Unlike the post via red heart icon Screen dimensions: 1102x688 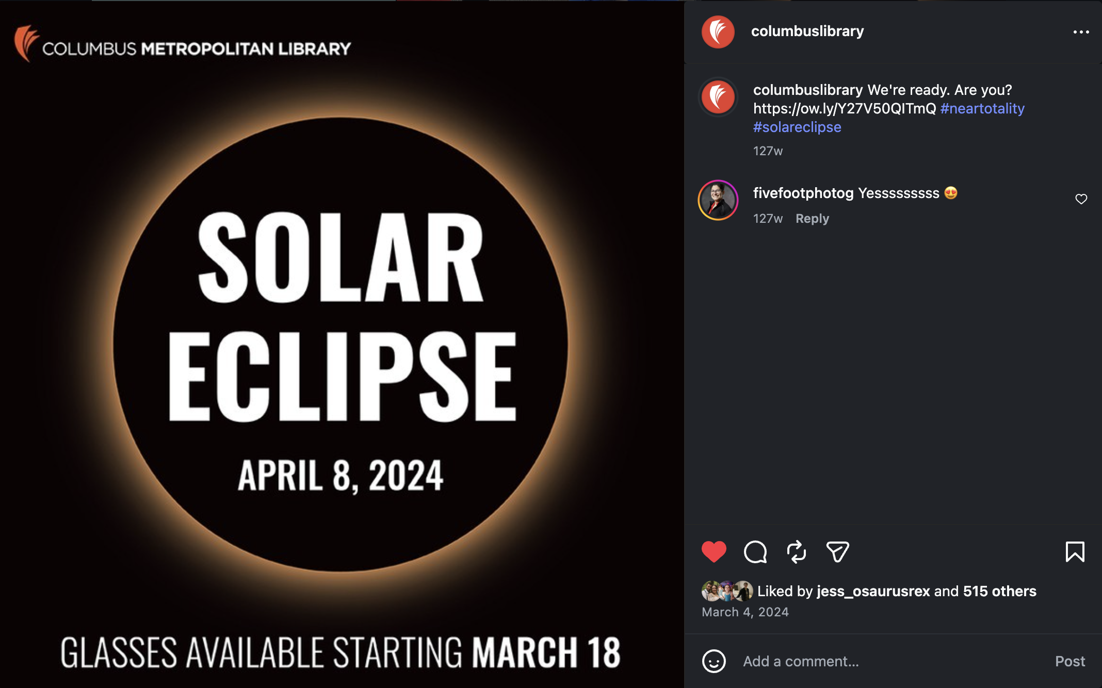pos(714,552)
